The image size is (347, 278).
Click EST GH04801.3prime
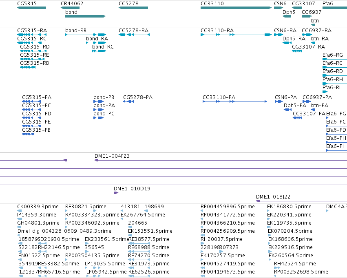tap(19, 227)
